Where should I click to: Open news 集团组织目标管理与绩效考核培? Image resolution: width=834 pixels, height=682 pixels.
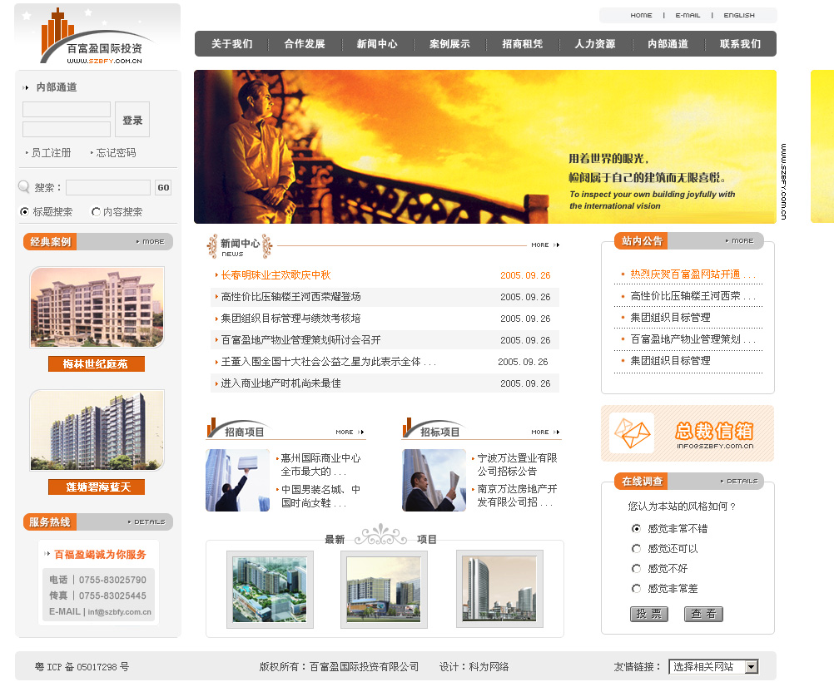point(290,319)
